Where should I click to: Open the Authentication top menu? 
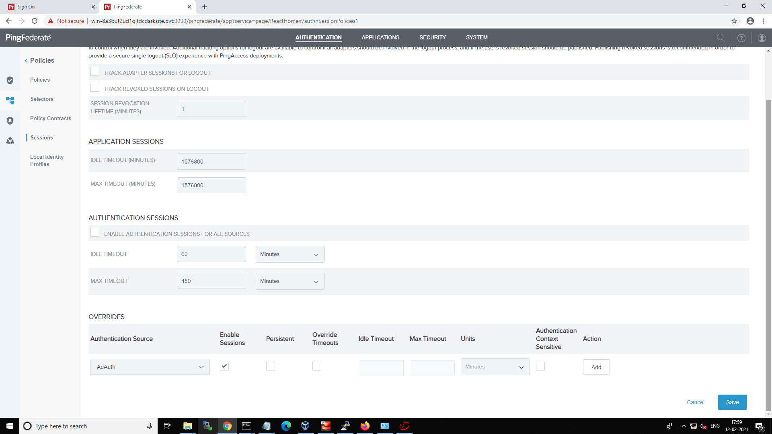(318, 37)
